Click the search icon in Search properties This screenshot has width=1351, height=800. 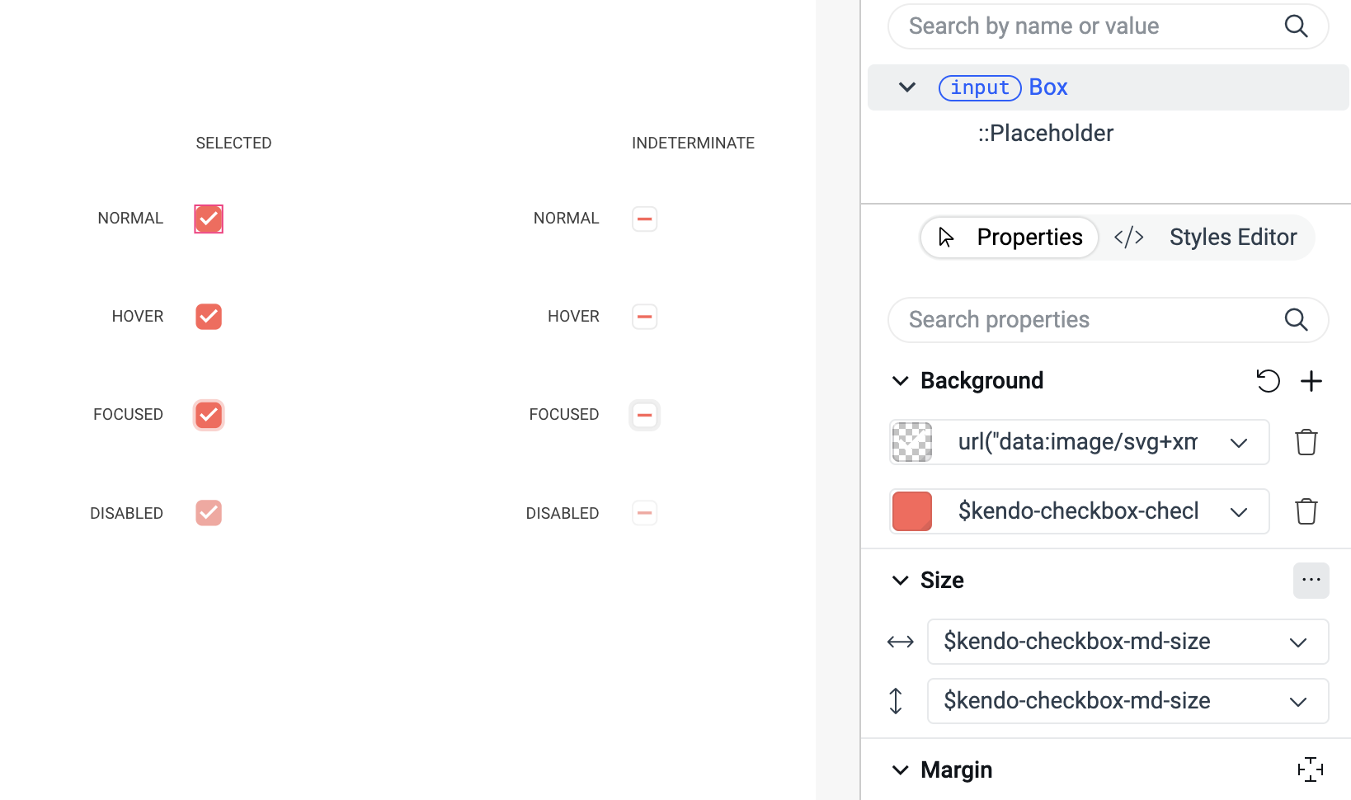click(x=1296, y=320)
